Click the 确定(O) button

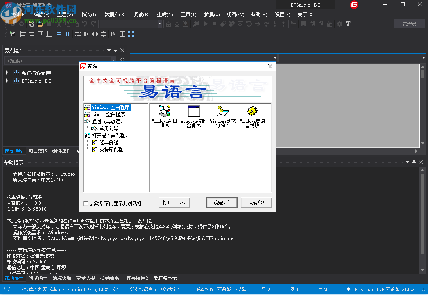(222, 203)
